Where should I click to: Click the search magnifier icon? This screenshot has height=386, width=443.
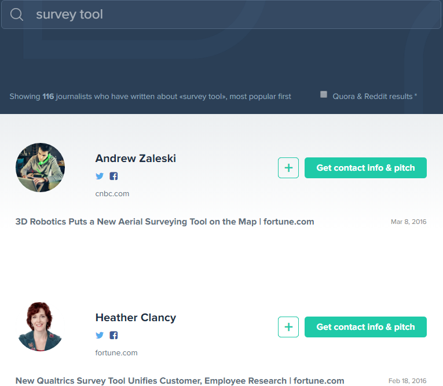[x=17, y=14]
